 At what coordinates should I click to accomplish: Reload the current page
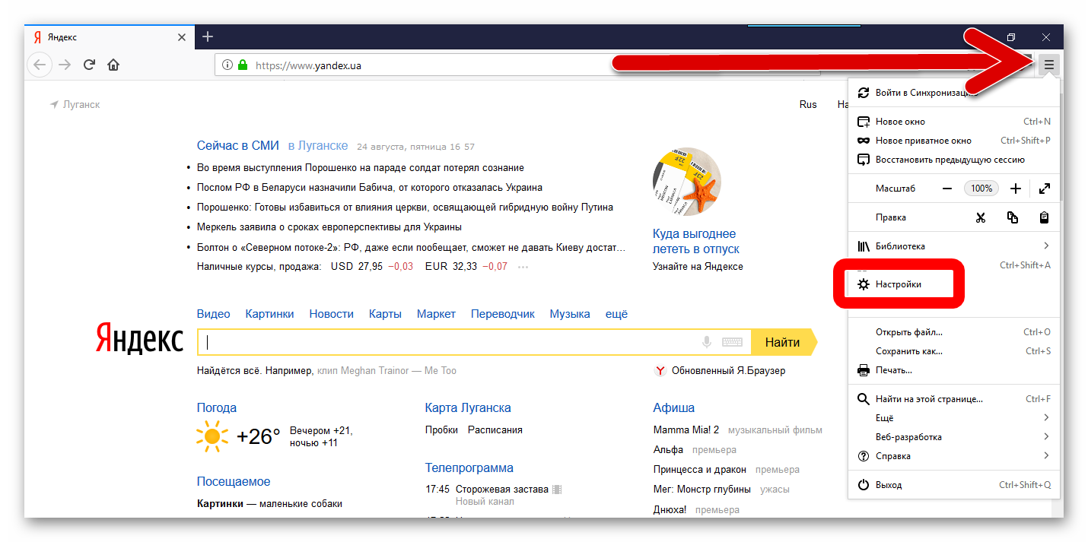click(x=89, y=65)
